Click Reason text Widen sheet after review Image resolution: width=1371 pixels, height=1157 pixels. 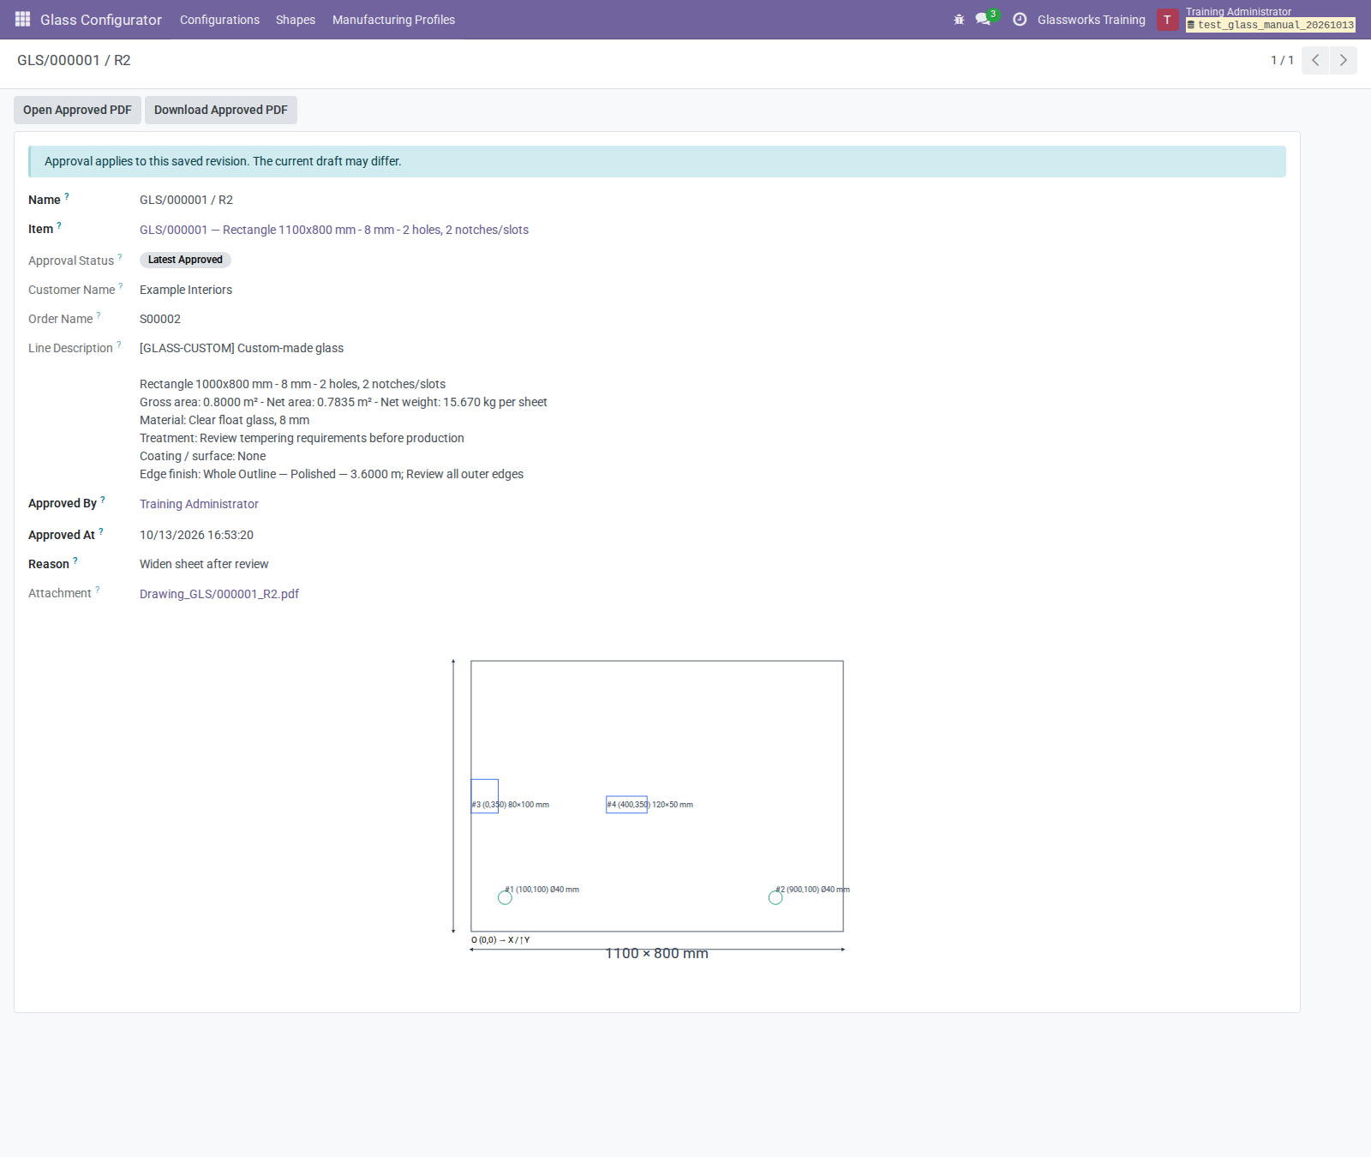[204, 564]
